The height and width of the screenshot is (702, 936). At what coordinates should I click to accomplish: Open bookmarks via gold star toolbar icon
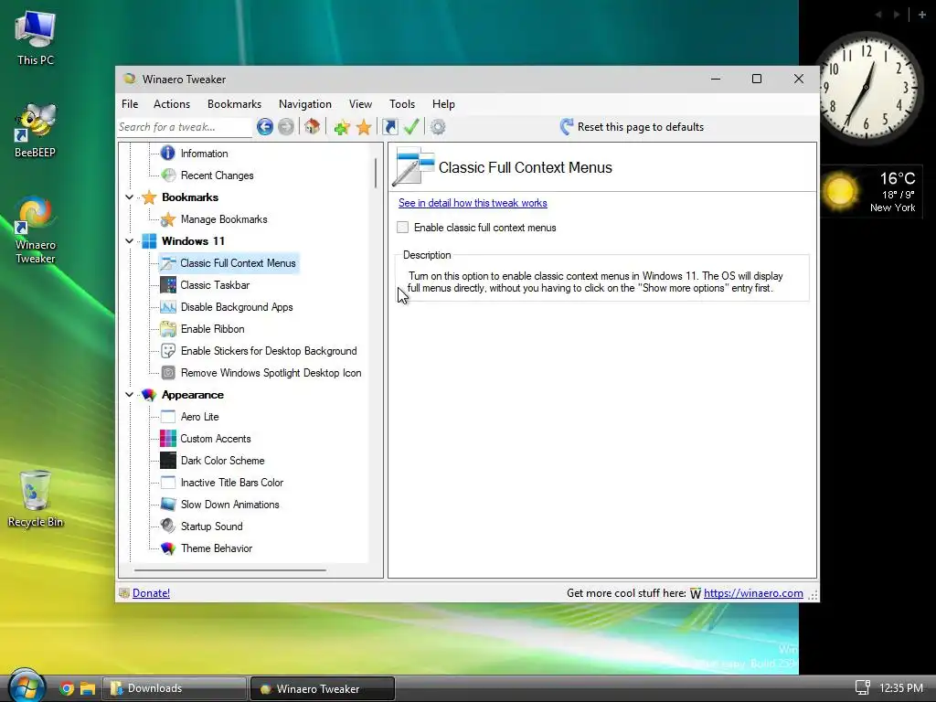click(x=364, y=127)
